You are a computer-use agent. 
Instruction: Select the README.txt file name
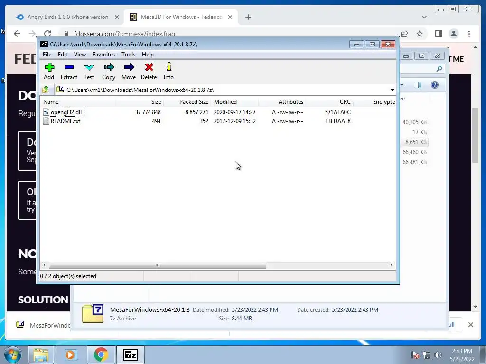click(65, 121)
